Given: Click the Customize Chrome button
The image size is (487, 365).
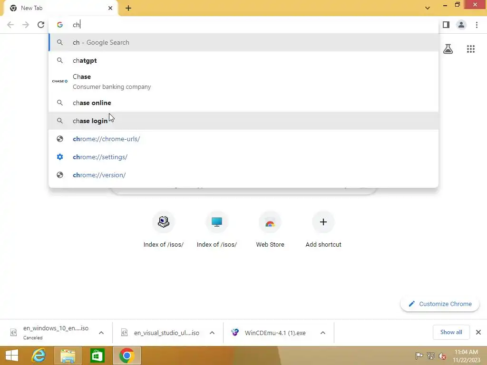Looking at the screenshot, I should tap(440, 304).
